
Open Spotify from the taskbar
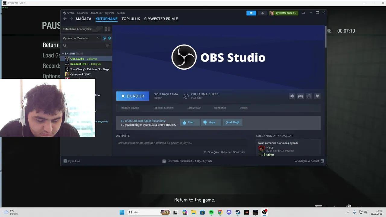[x=211, y=212]
